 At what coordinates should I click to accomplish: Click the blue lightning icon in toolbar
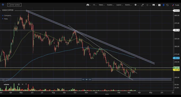tap(164, 5)
